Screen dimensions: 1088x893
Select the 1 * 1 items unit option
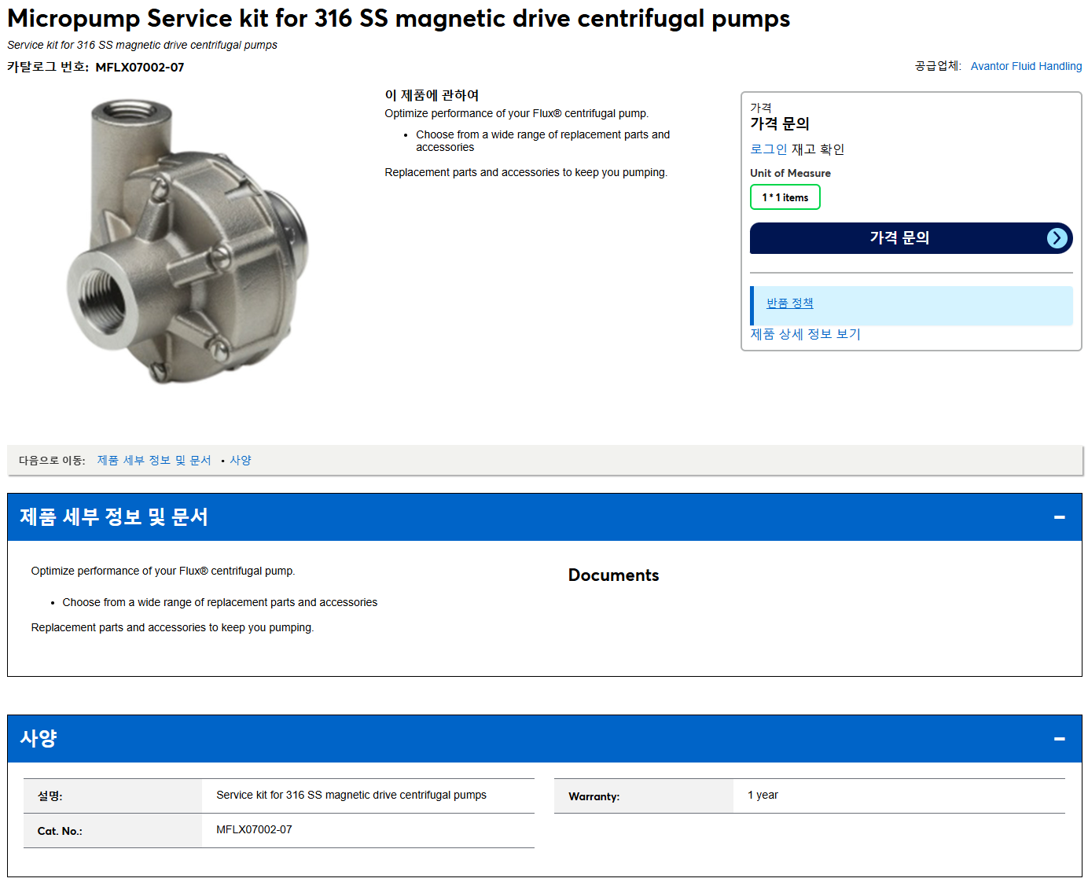click(x=785, y=197)
